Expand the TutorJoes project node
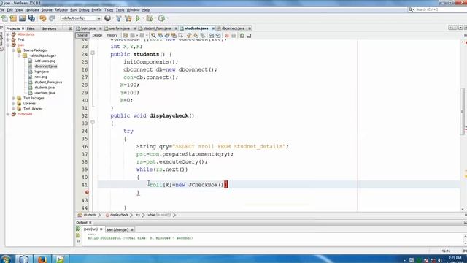The height and width of the screenshot is (263, 467). click(x=8, y=114)
